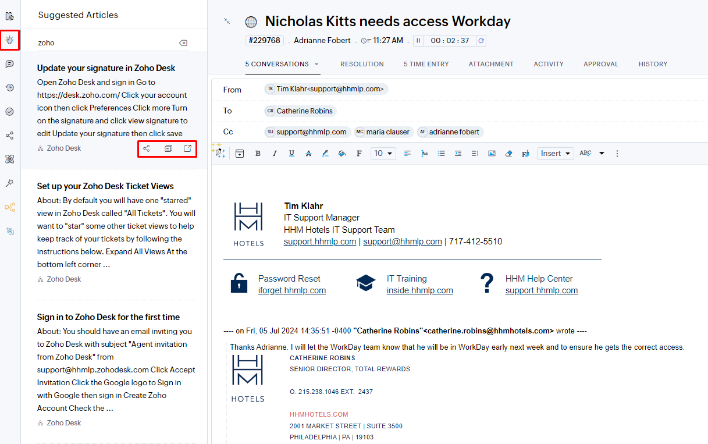708x444 pixels.
Task: Switch to the History tab
Action: click(653, 64)
